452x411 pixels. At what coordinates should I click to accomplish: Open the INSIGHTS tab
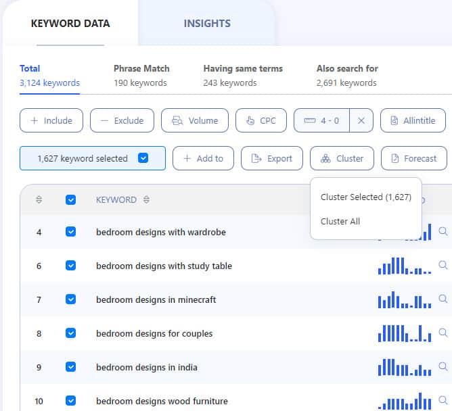[207, 24]
